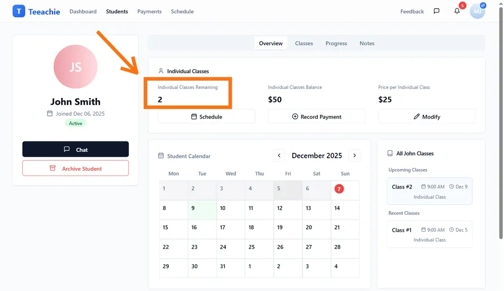
Task: Go to Dashboard in top navigation
Action: click(x=83, y=11)
